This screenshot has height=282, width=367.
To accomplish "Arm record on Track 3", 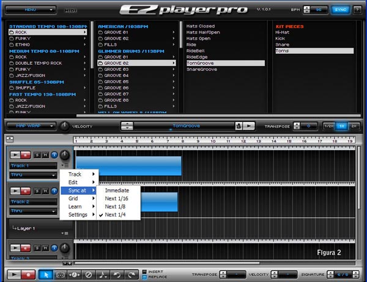I will pos(26,248).
